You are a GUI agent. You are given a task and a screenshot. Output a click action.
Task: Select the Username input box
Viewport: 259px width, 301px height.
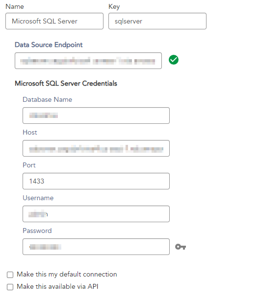pos(96,214)
